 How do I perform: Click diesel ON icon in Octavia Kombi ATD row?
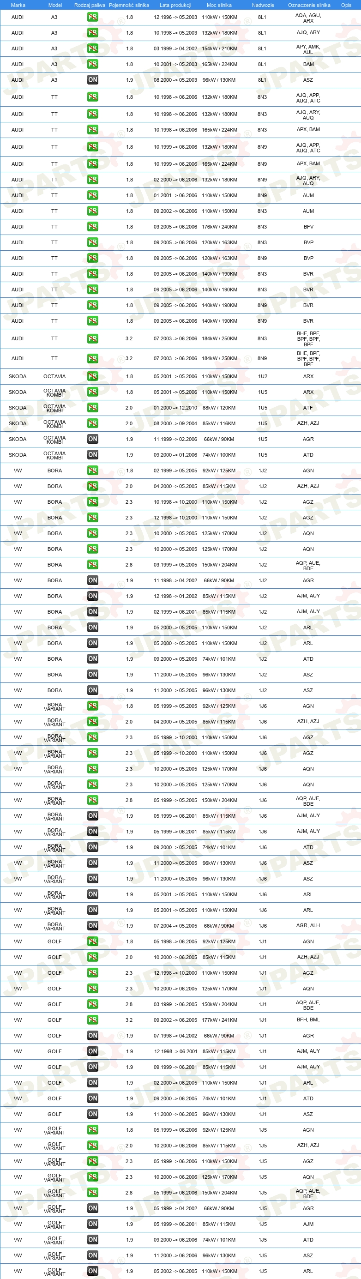coord(92,455)
